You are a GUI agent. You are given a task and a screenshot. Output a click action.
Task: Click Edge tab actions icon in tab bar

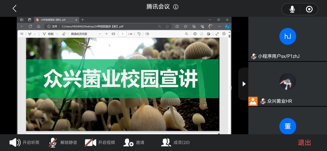(29, 20)
